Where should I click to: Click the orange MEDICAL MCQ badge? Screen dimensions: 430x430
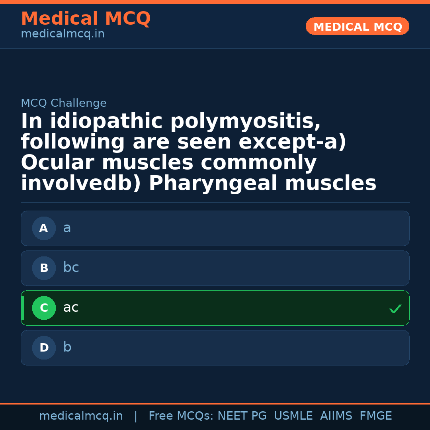[x=357, y=27]
